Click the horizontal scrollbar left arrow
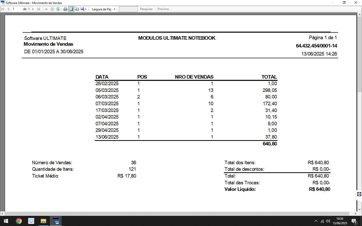The image size is (362, 226). [x=2, y=213]
